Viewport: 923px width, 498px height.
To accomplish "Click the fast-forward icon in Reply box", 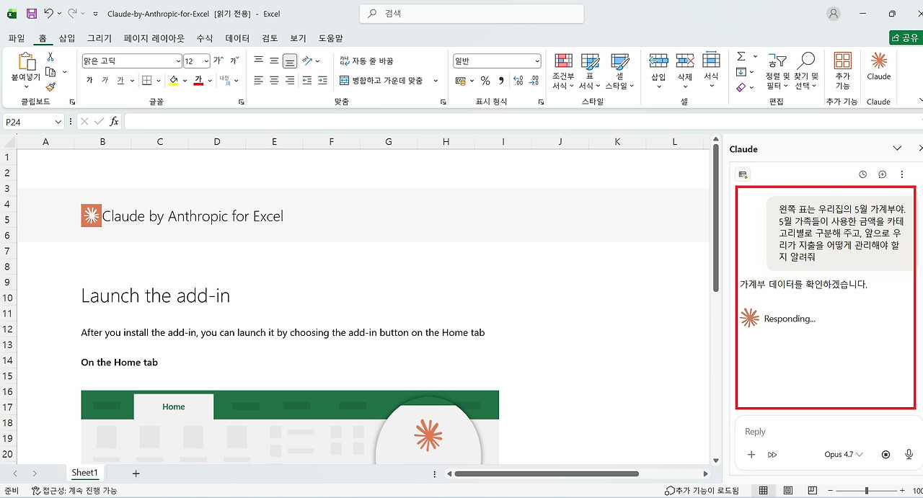I will coord(772,455).
